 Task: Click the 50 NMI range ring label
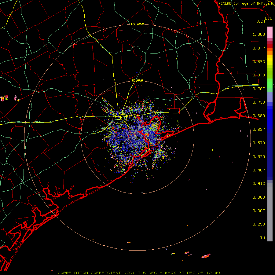pos(137,81)
